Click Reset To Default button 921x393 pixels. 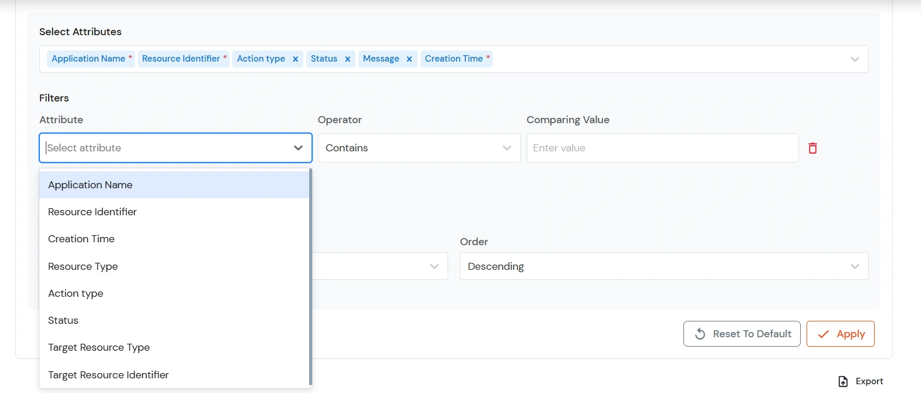click(x=741, y=334)
